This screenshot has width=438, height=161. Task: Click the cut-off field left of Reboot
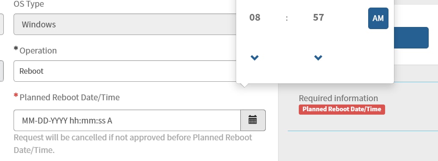click(x=2, y=71)
